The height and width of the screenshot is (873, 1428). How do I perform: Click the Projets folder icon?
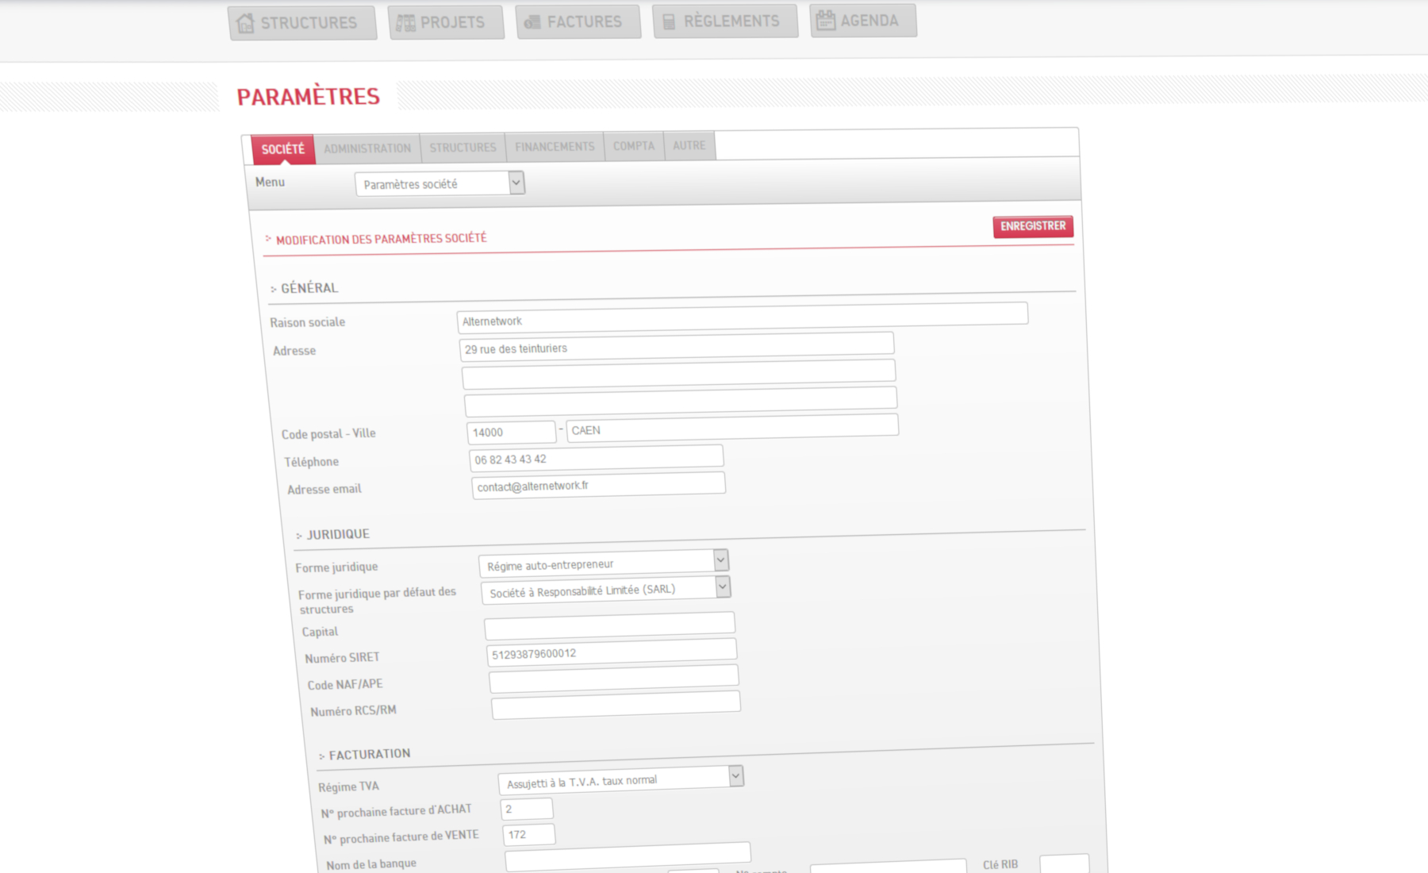(x=405, y=23)
